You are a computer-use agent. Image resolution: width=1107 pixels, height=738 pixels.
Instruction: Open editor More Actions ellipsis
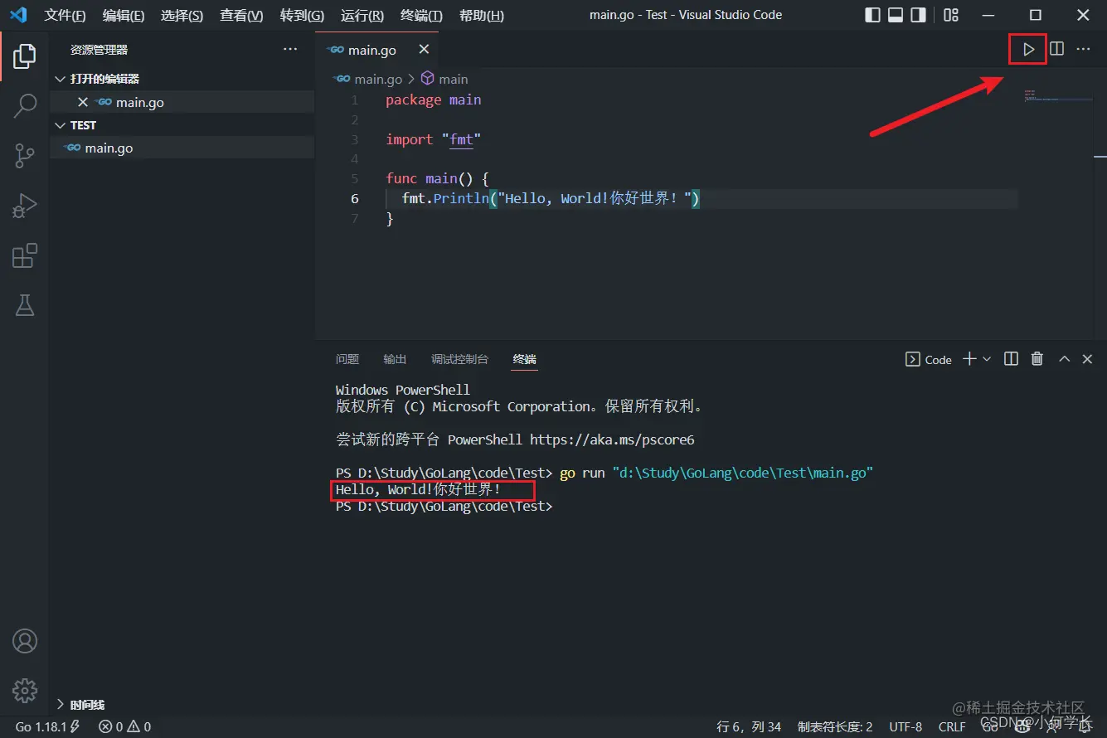point(1083,50)
